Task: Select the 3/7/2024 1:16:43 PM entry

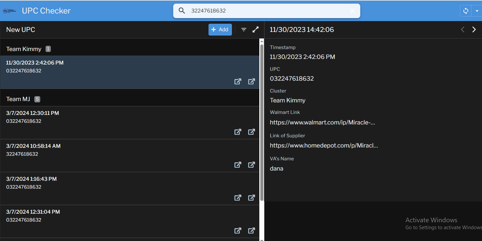Action: (130, 189)
